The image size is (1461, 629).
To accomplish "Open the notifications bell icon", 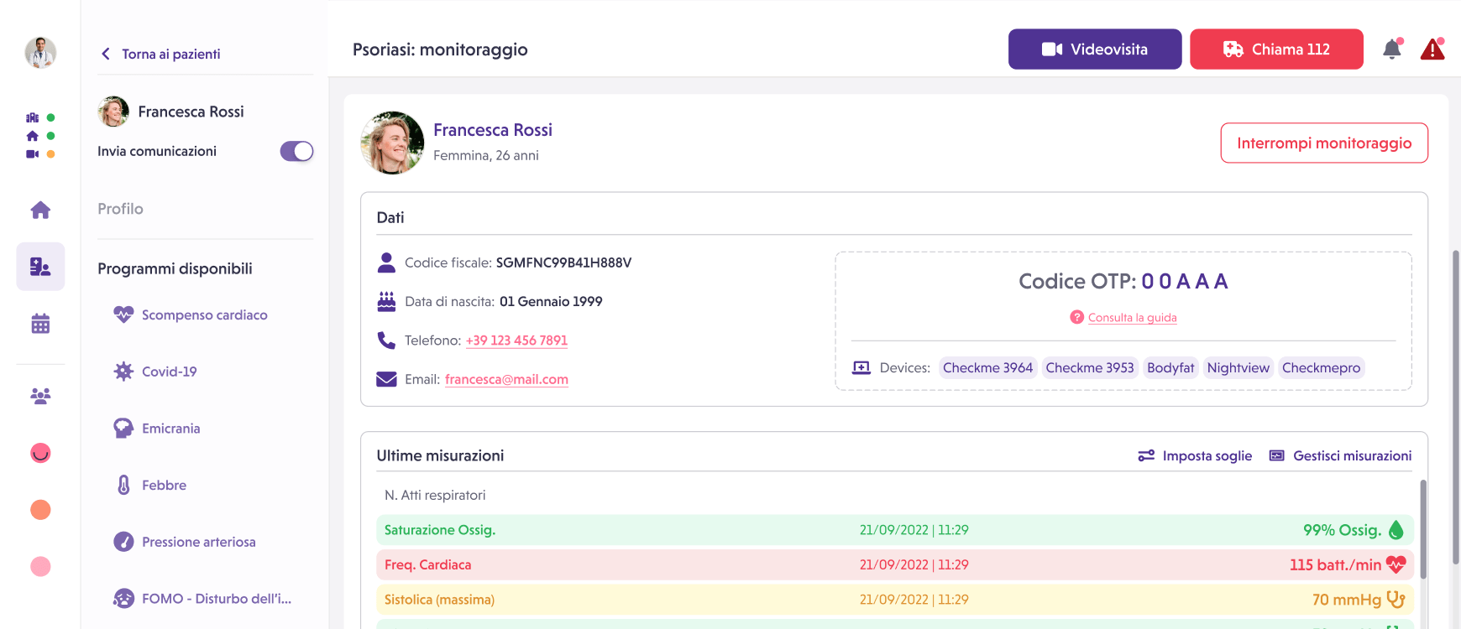I will coord(1391,49).
